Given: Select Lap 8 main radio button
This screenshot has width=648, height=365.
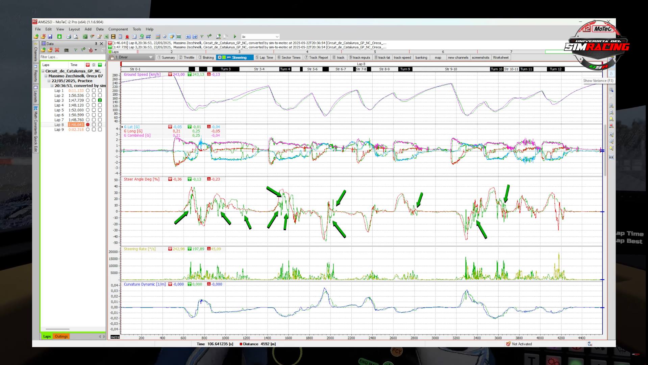Looking at the screenshot, I should tap(88, 125).
